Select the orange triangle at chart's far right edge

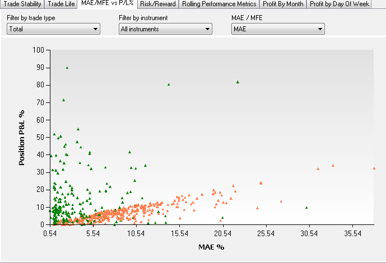click(x=374, y=168)
